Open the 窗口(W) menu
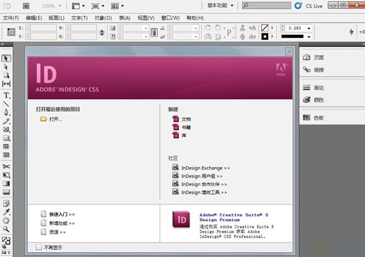 170,18
